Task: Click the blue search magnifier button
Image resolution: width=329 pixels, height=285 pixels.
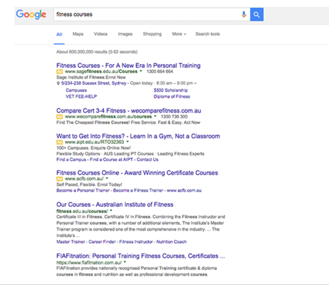Action: tap(256, 14)
